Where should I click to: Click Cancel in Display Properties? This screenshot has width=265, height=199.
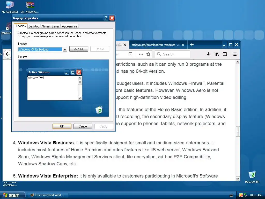(x=83, y=126)
